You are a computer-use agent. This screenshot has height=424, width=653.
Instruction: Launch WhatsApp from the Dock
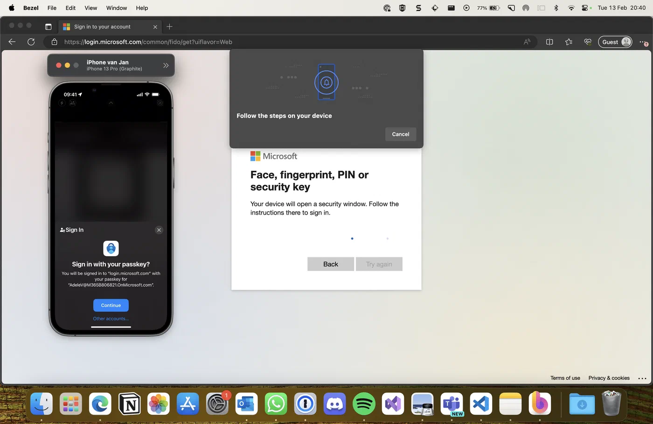pos(276,403)
